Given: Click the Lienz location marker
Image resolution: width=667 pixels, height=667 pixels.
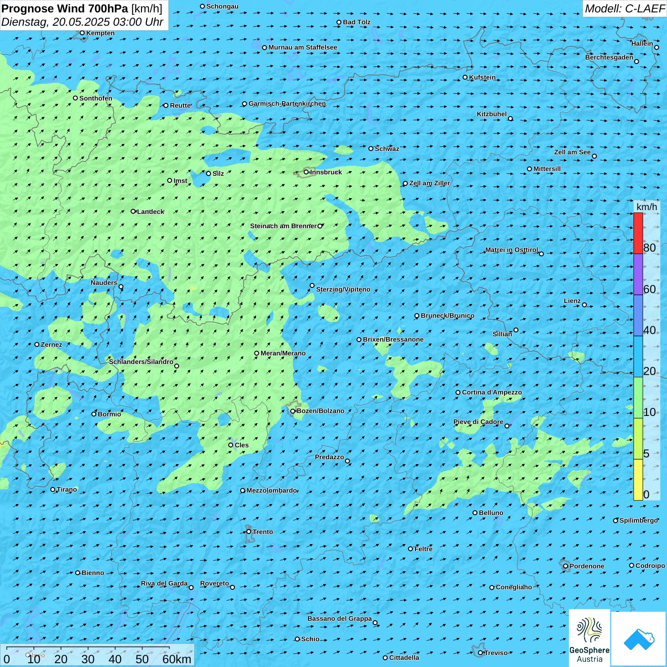Looking at the screenshot, I should click(585, 305).
